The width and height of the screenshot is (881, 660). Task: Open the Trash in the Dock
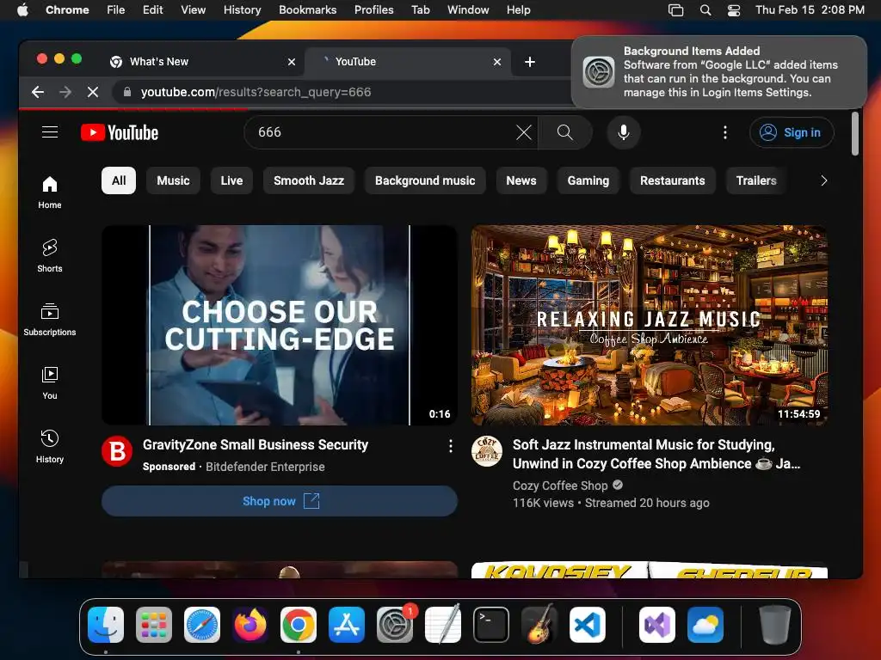click(775, 625)
